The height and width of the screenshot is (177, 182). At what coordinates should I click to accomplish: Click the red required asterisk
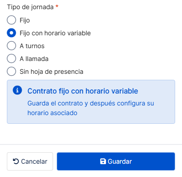tap(57, 6)
